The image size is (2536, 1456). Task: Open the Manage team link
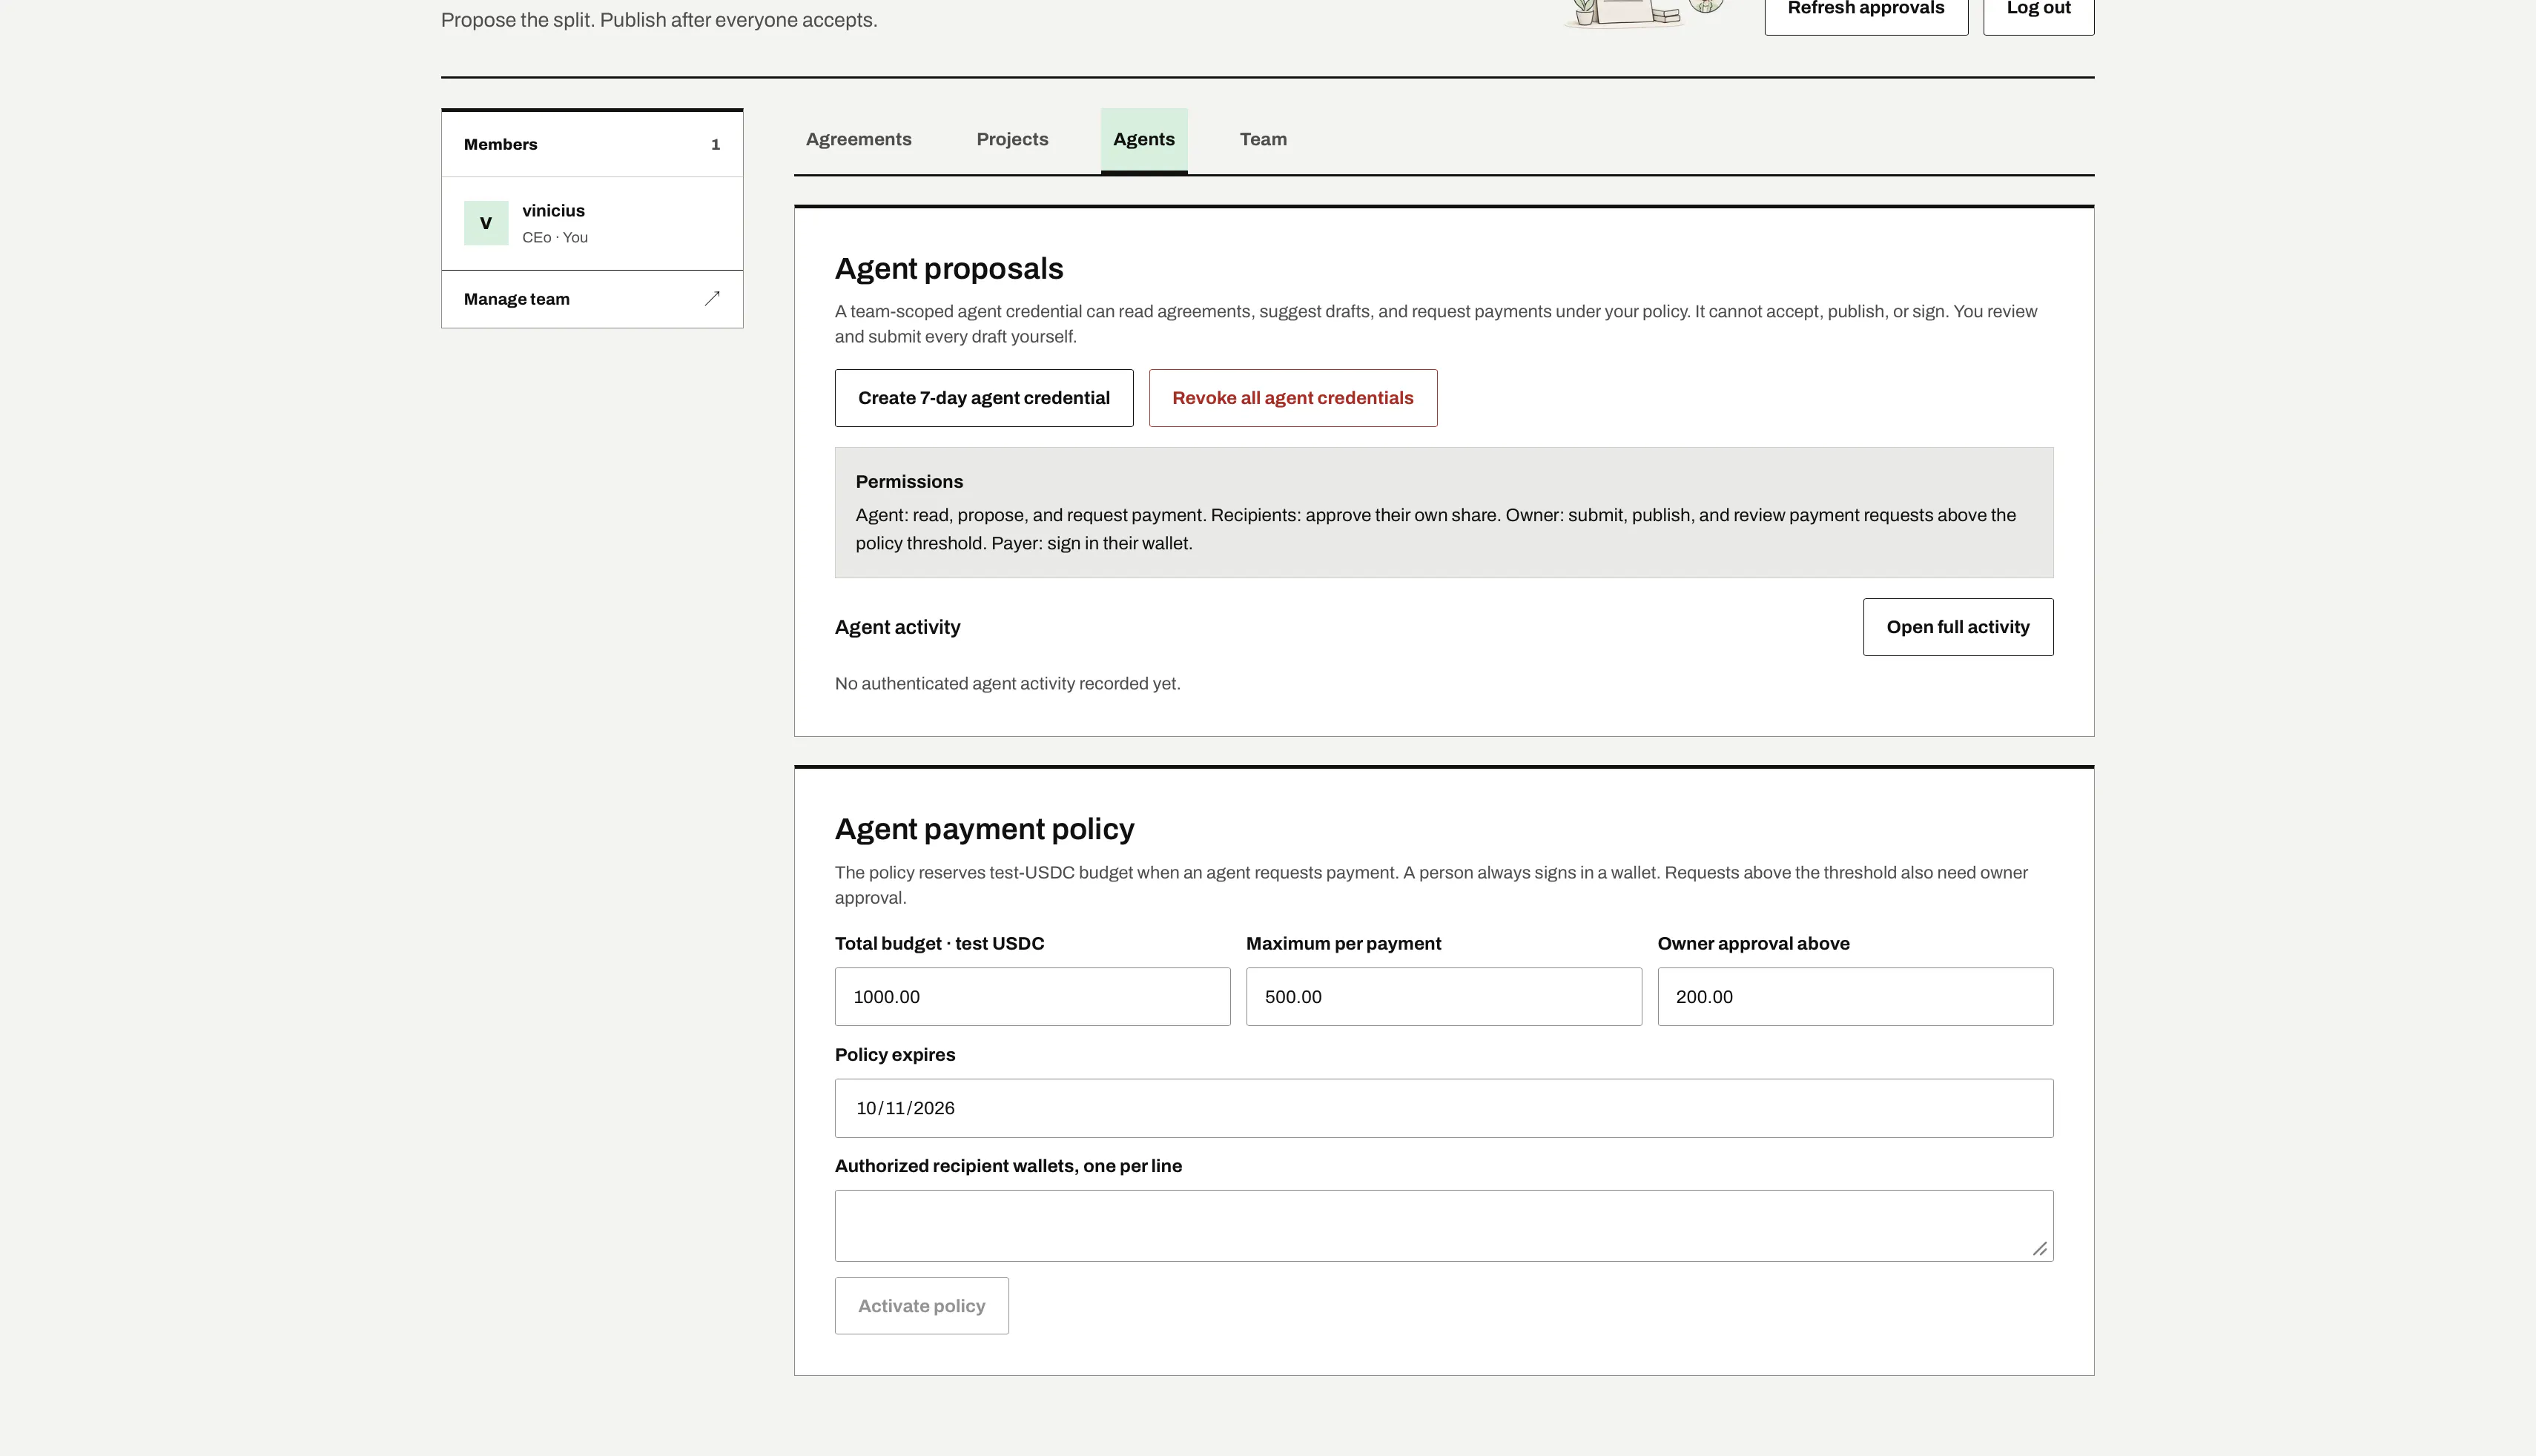[592, 299]
